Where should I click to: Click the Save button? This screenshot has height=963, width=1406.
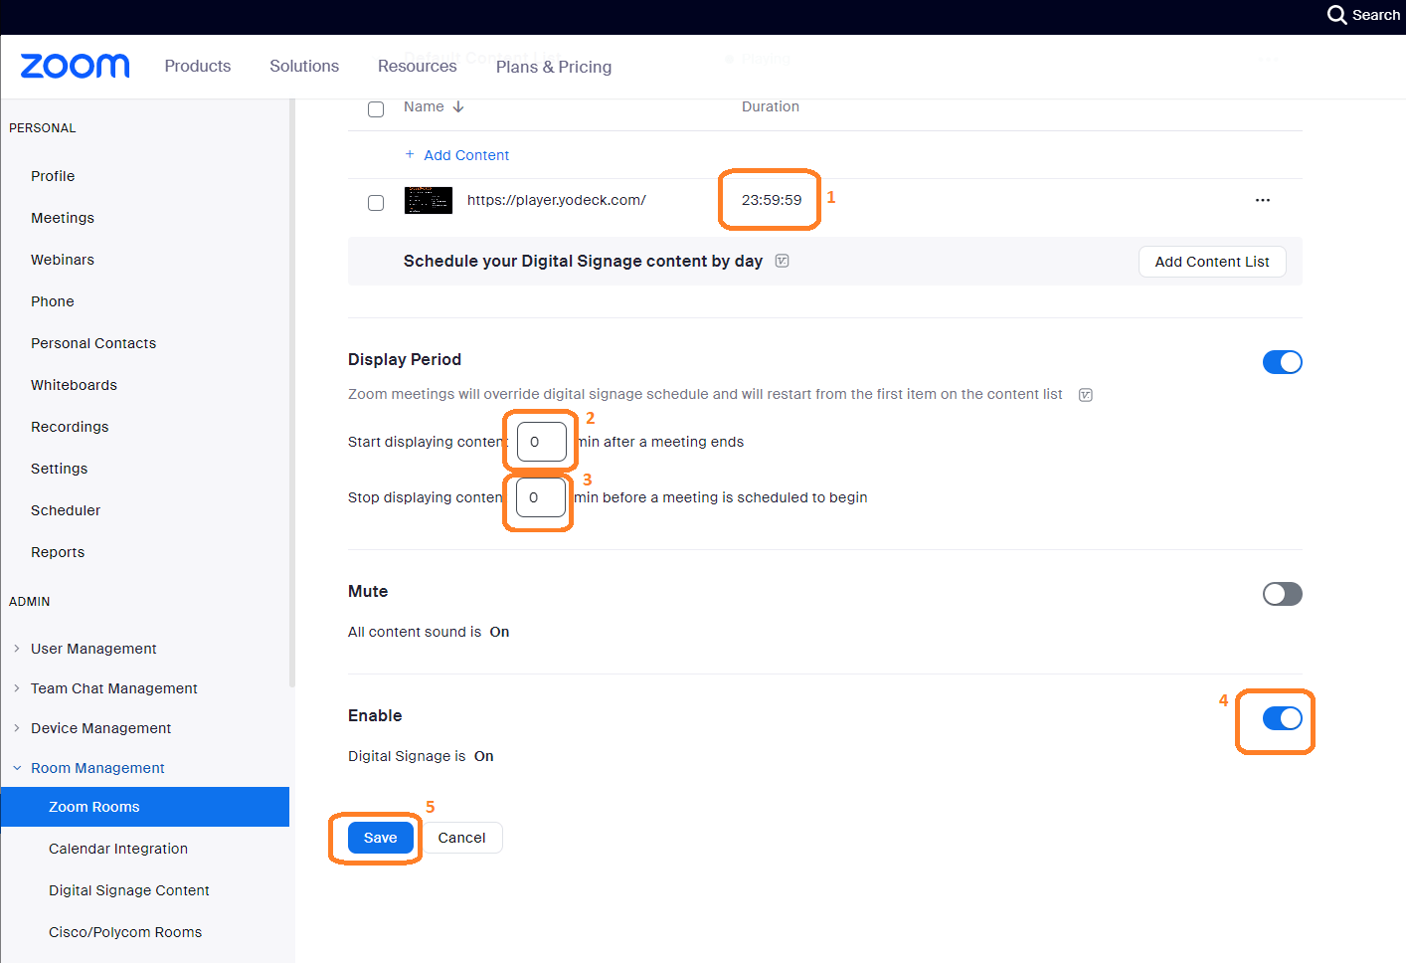pos(380,838)
